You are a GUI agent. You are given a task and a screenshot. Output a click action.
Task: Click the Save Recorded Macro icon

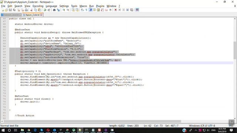click(132, 10)
